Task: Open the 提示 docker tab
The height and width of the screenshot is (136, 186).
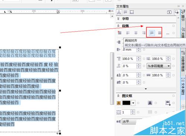Action: pyautogui.click(x=183, y=16)
